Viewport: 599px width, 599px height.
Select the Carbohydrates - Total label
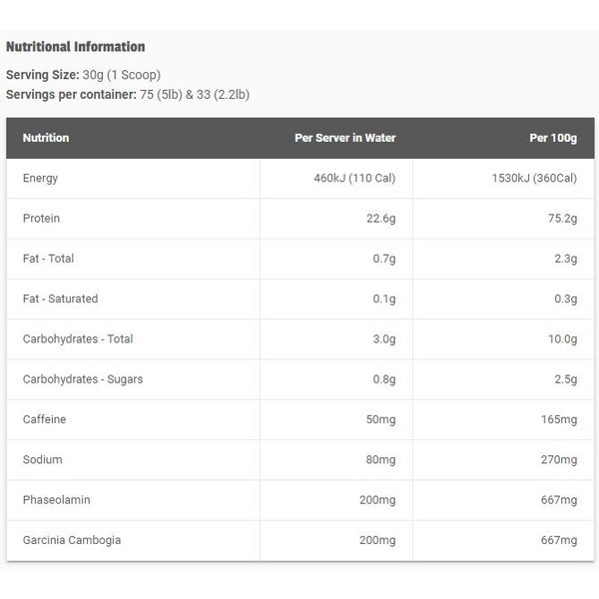coord(78,339)
